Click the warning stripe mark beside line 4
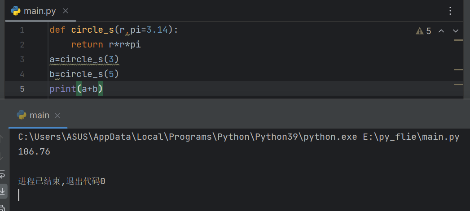 [459, 69]
